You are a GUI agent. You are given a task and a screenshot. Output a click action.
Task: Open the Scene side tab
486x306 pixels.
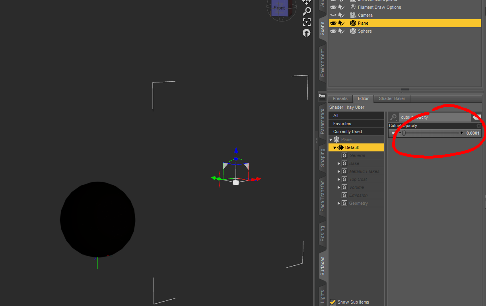tap(323, 28)
